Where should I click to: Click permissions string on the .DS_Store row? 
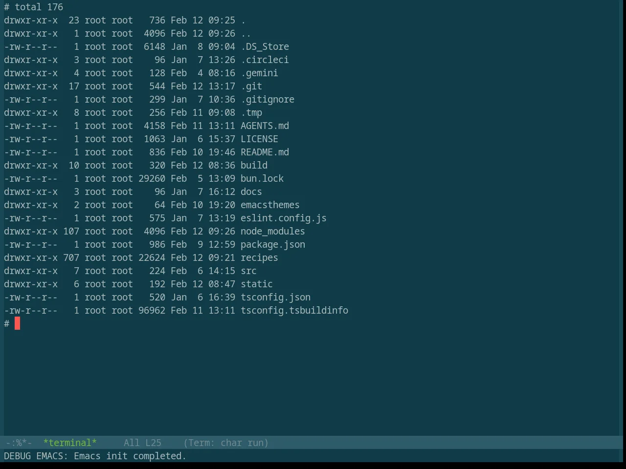tap(31, 46)
